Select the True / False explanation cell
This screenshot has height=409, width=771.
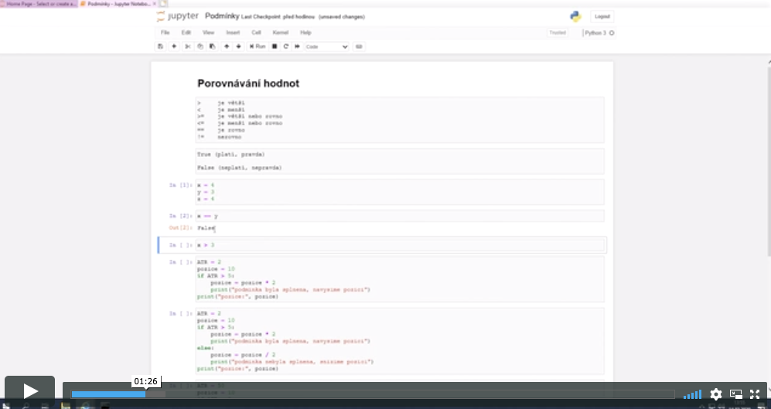coord(400,161)
